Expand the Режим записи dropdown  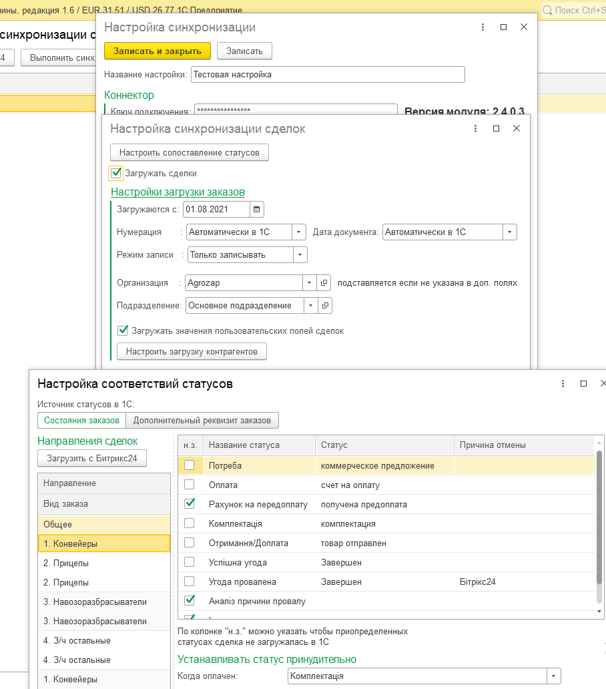pos(300,255)
